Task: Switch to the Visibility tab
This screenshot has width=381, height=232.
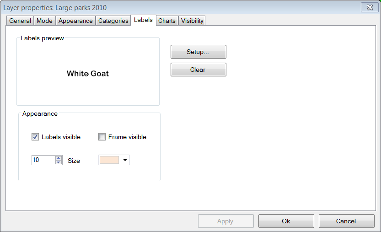Action: point(192,21)
